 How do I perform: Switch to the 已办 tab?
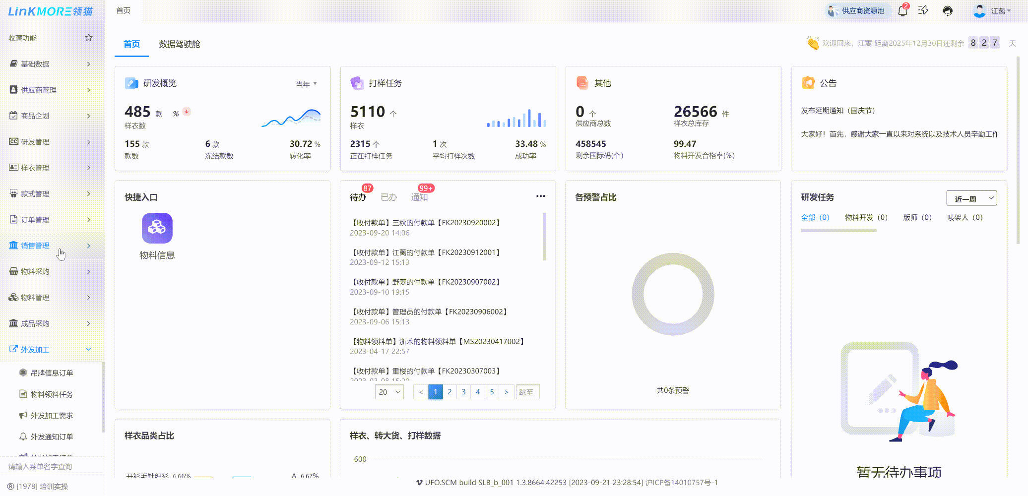click(388, 197)
